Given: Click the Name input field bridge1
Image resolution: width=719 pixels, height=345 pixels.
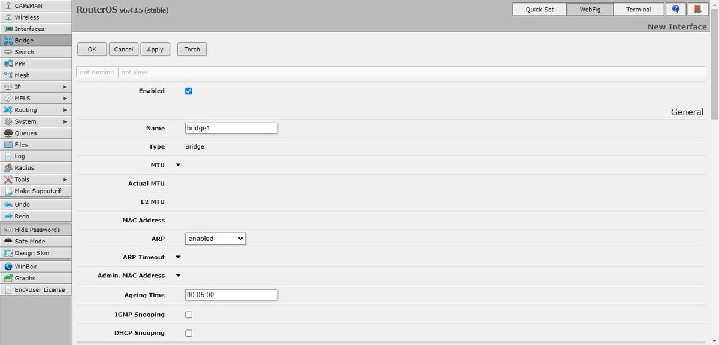Looking at the screenshot, I should [x=231, y=128].
